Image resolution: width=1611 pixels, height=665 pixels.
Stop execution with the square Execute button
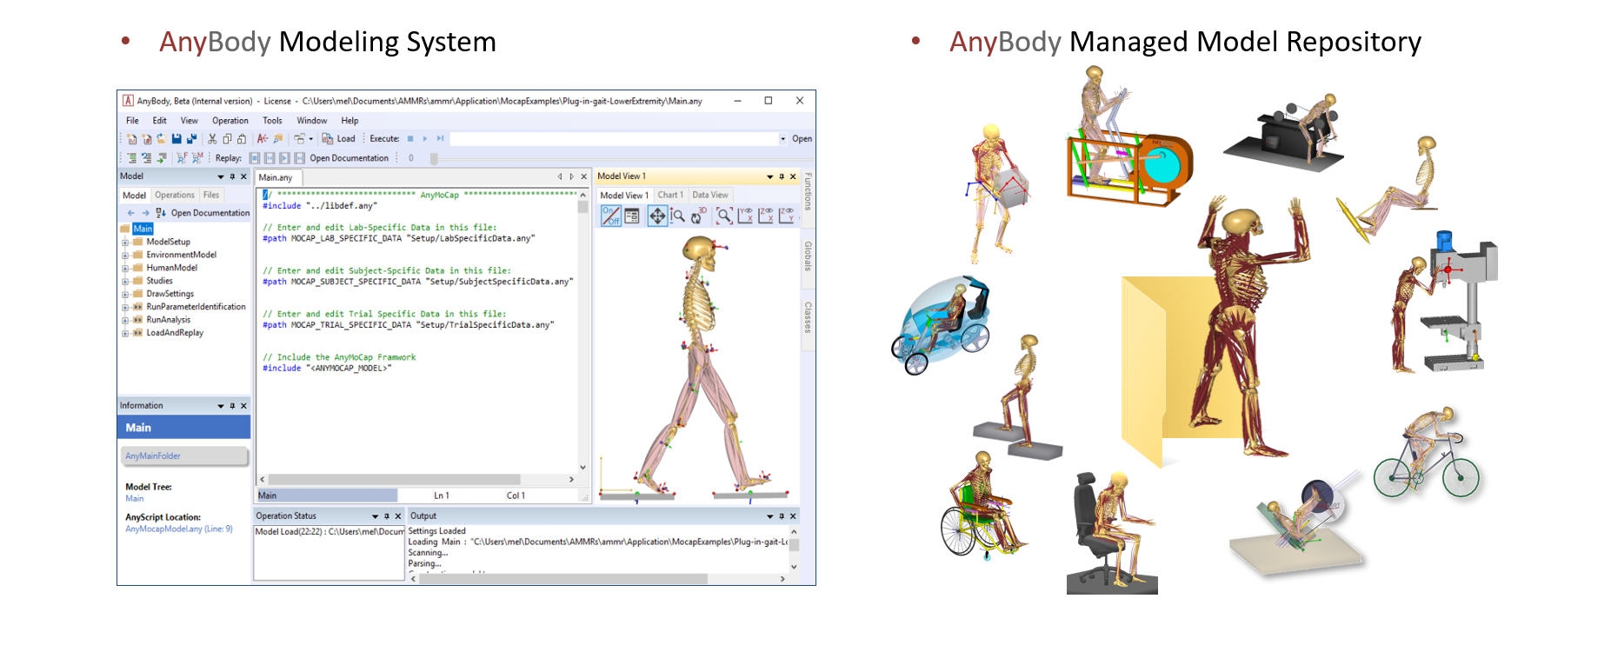click(x=410, y=138)
